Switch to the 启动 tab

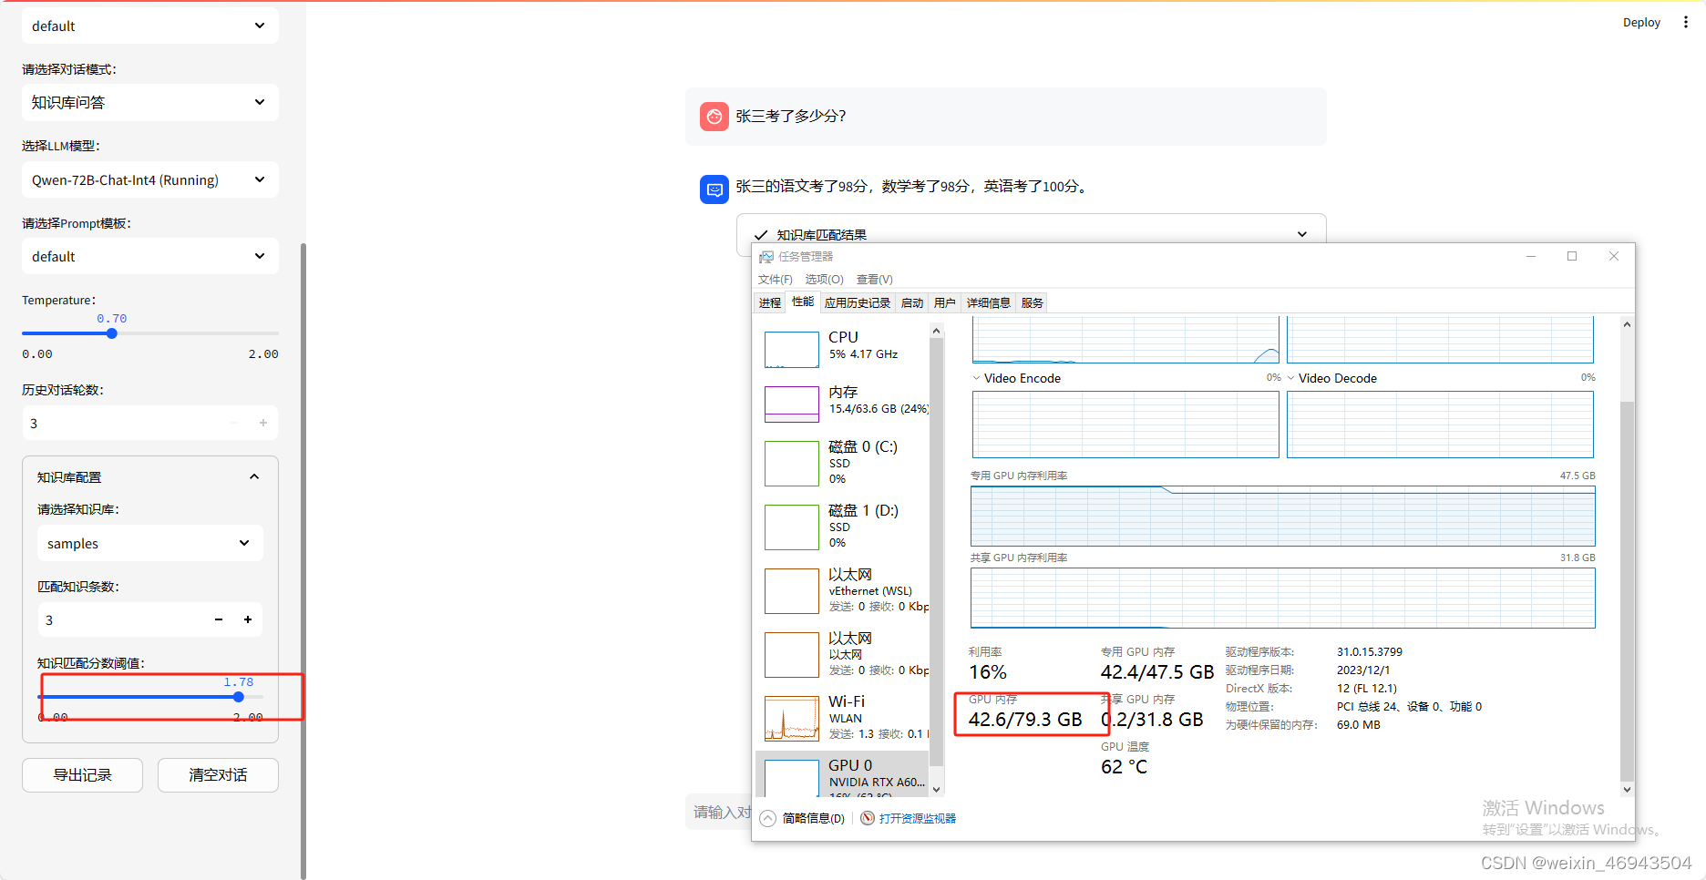(x=912, y=303)
